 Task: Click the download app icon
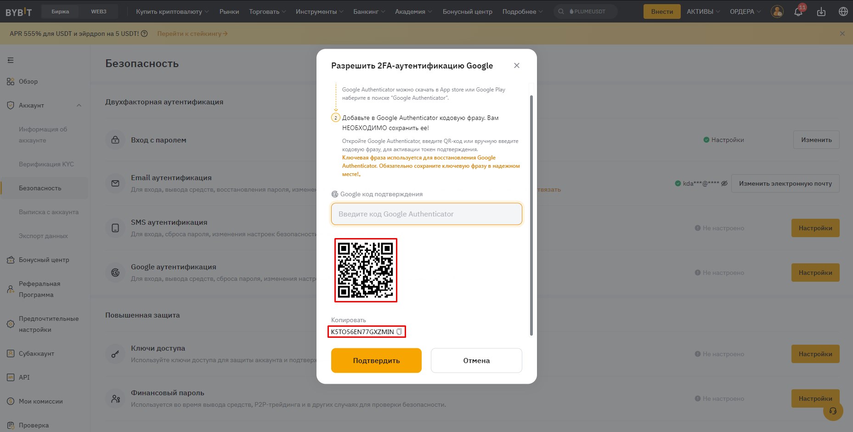[x=821, y=11]
